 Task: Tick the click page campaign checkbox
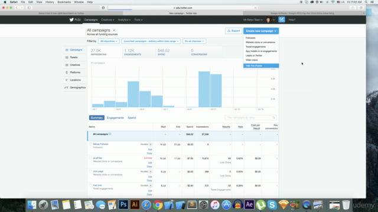click(90, 171)
